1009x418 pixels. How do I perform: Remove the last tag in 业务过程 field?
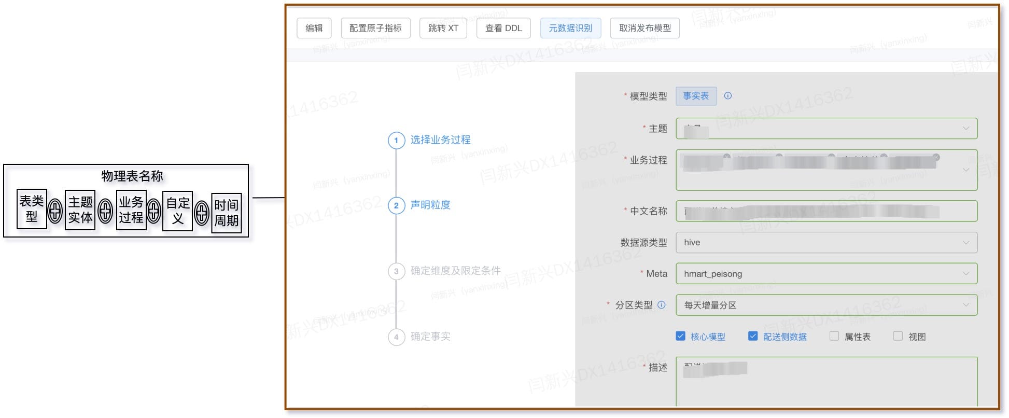936,157
